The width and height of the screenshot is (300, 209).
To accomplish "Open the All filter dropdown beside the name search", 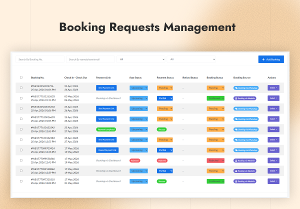I will [x=141, y=59].
